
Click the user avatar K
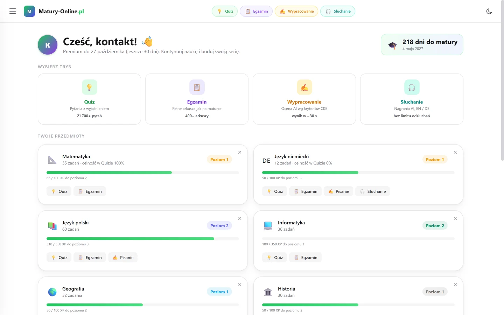click(48, 45)
